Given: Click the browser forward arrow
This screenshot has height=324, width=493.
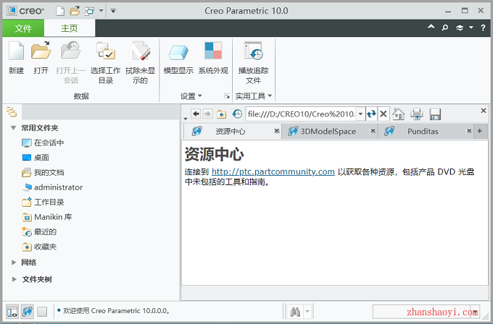Looking at the screenshot, I should [x=208, y=114].
